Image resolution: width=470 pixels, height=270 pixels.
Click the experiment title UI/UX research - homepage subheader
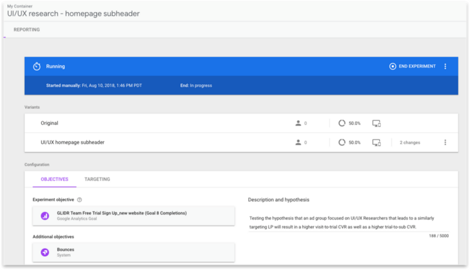73,14
